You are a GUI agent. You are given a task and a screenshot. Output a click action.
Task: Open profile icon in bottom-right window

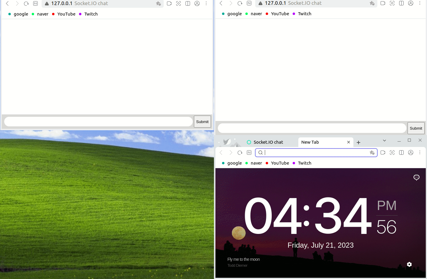tap(411, 153)
